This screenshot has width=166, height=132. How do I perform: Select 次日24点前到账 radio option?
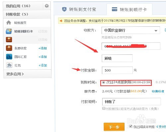coord(104,82)
